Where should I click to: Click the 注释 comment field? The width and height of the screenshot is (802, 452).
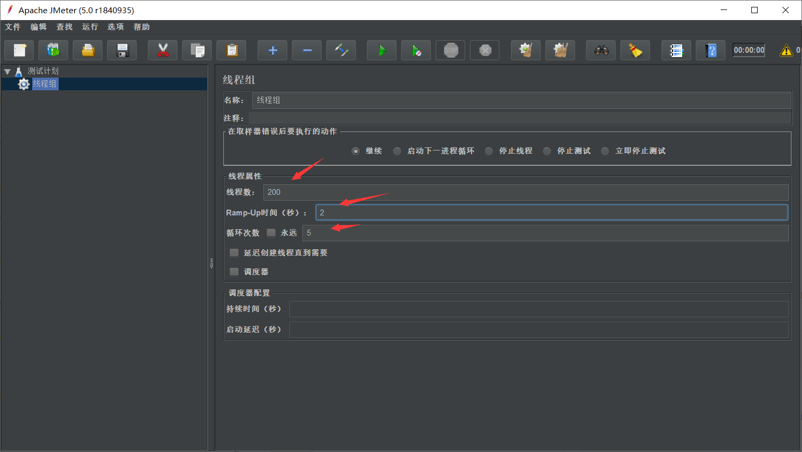tap(520, 118)
